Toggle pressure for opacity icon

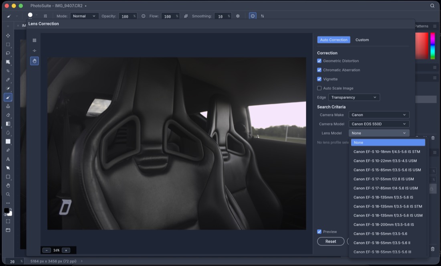(144, 16)
